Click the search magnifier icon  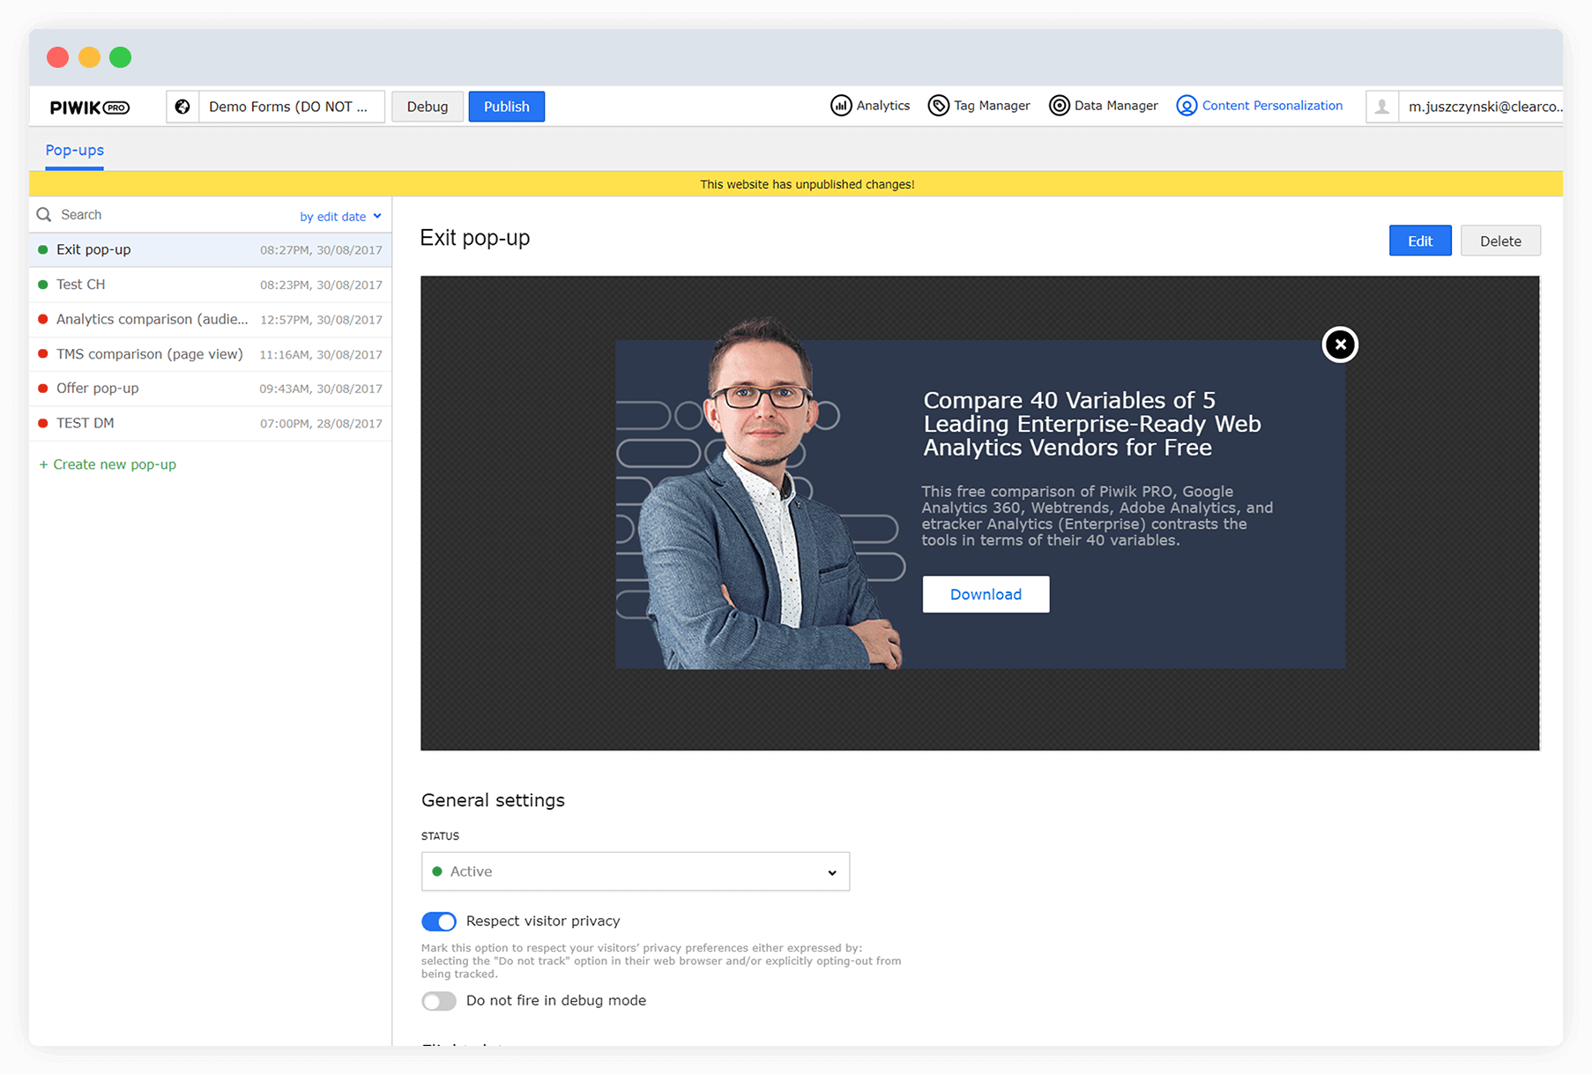click(x=43, y=214)
